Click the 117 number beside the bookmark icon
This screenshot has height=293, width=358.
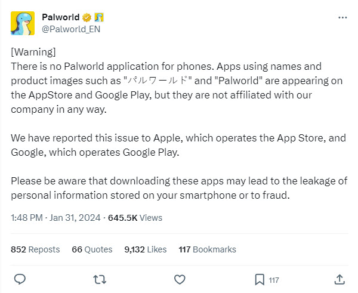coord(274,280)
